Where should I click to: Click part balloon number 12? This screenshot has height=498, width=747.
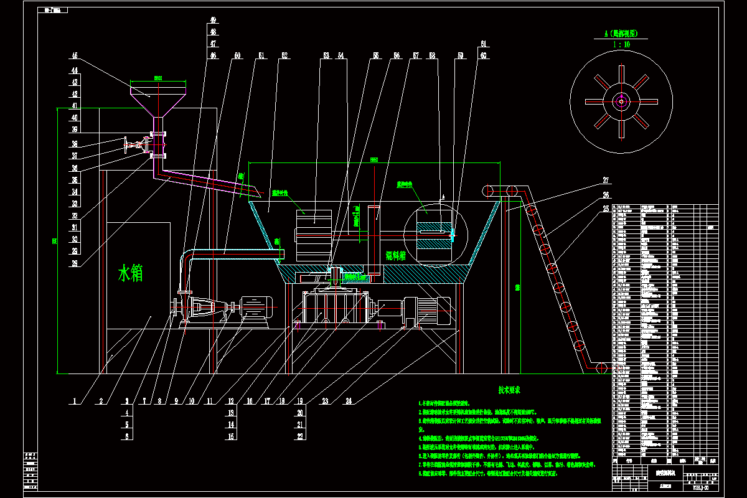click(230, 402)
